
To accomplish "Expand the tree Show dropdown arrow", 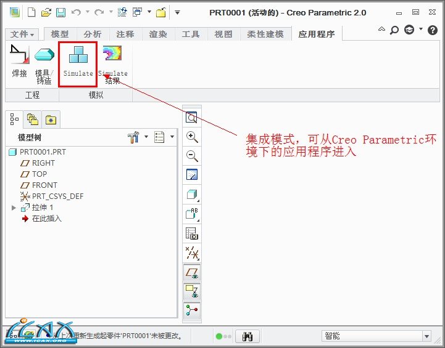I will (x=172, y=137).
